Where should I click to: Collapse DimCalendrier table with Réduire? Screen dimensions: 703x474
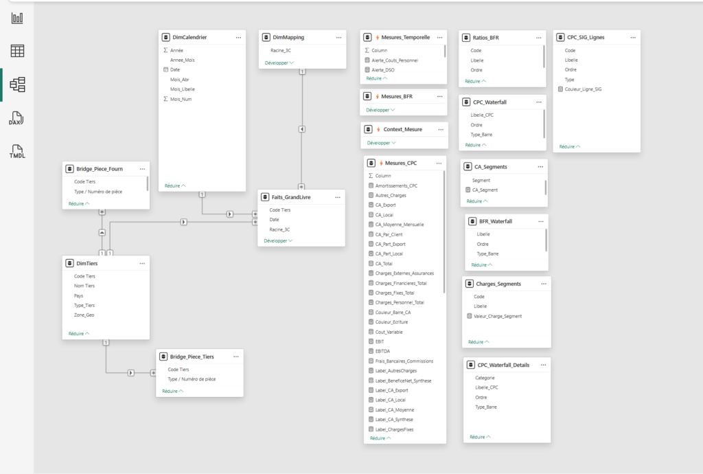click(x=175, y=185)
